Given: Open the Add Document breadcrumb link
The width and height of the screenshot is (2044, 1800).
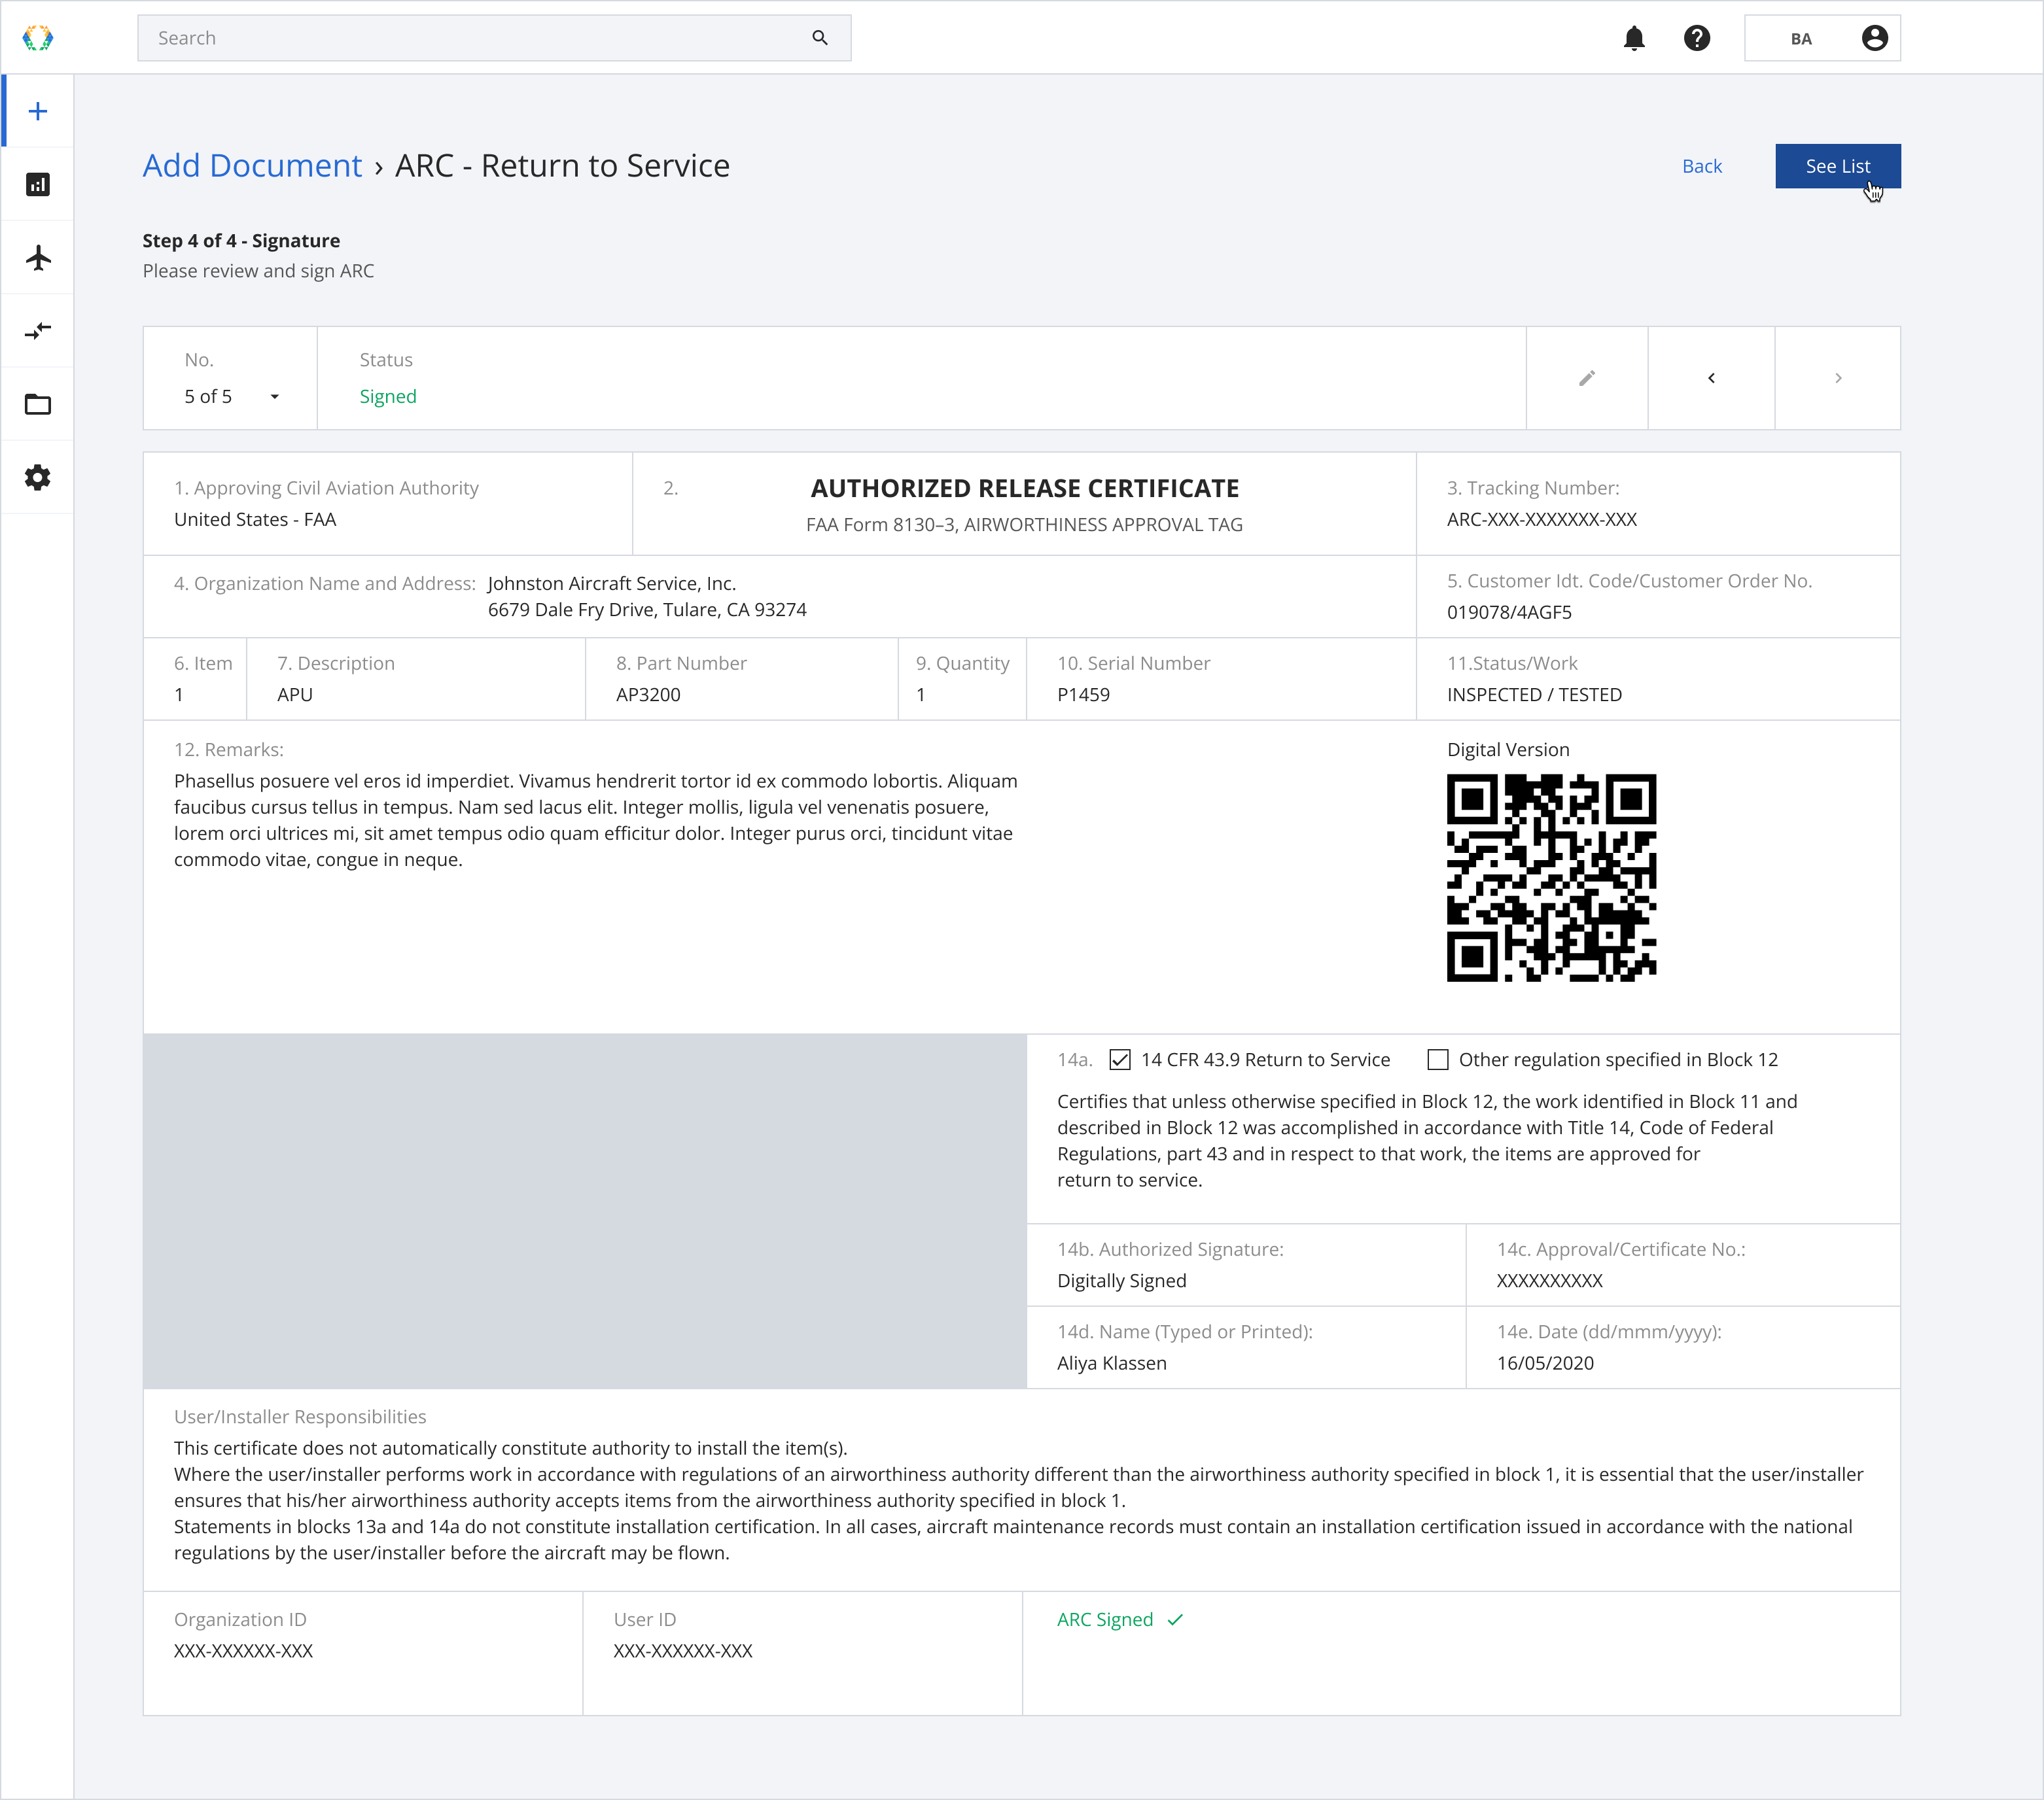Looking at the screenshot, I should coord(252,165).
